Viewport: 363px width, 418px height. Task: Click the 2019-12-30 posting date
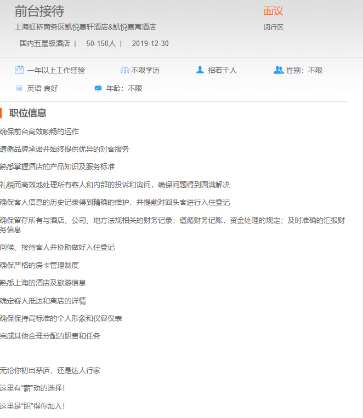[150, 43]
